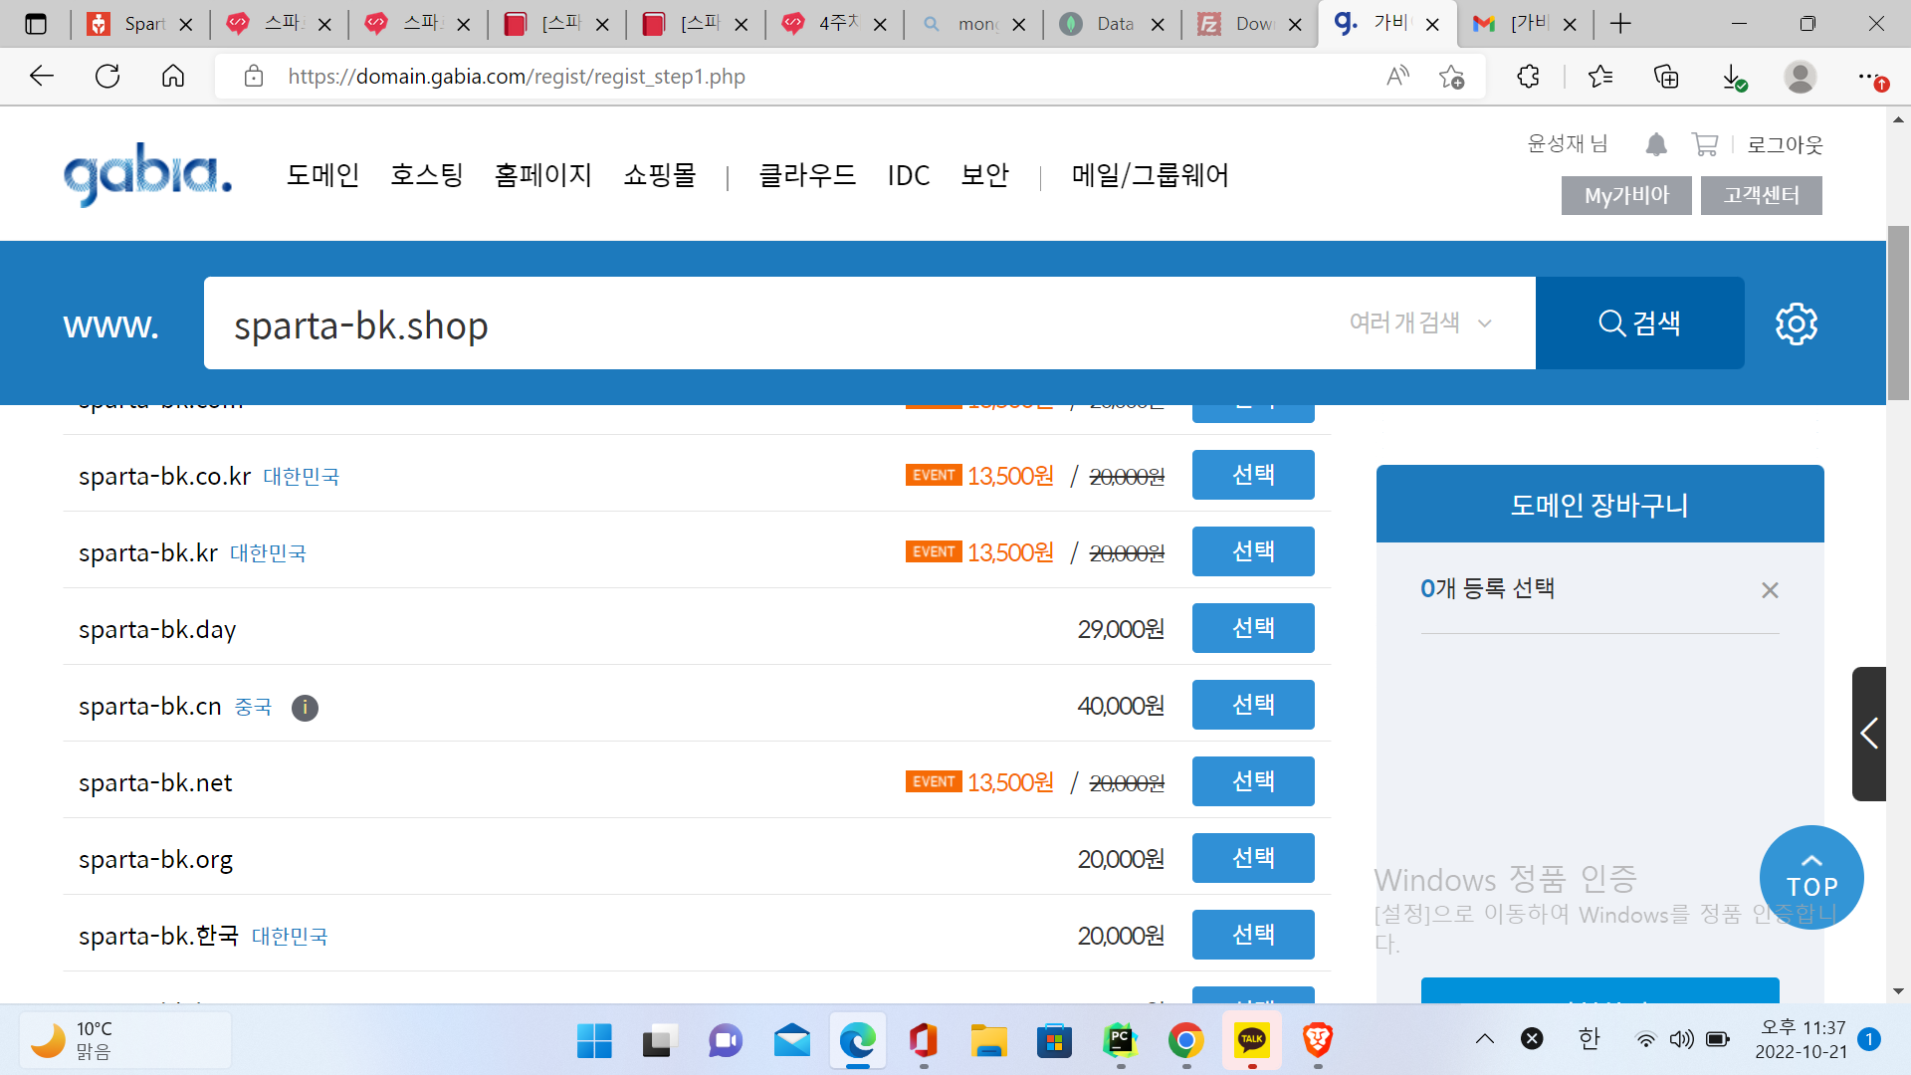Viewport: 1911px width, 1075px height.
Task: Select sparta-bk.kr domain
Action: pyautogui.click(x=1253, y=551)
